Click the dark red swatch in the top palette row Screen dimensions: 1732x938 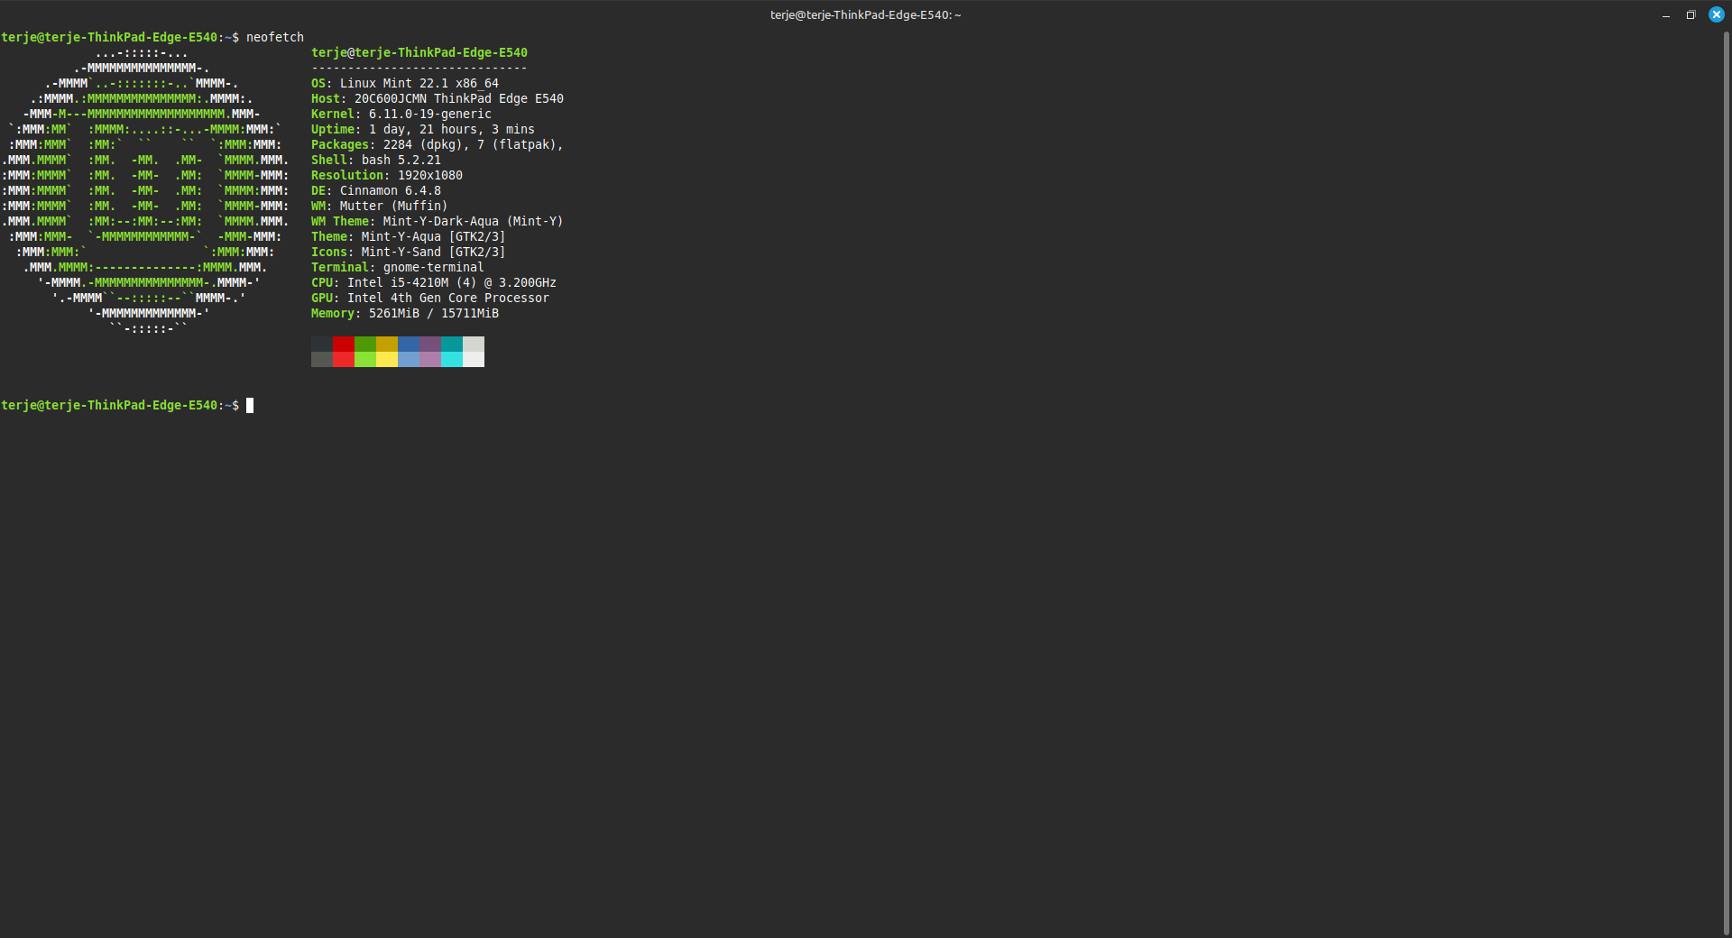[344, 345]
